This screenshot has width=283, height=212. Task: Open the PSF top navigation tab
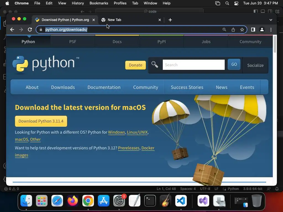(x=73, y=42)
